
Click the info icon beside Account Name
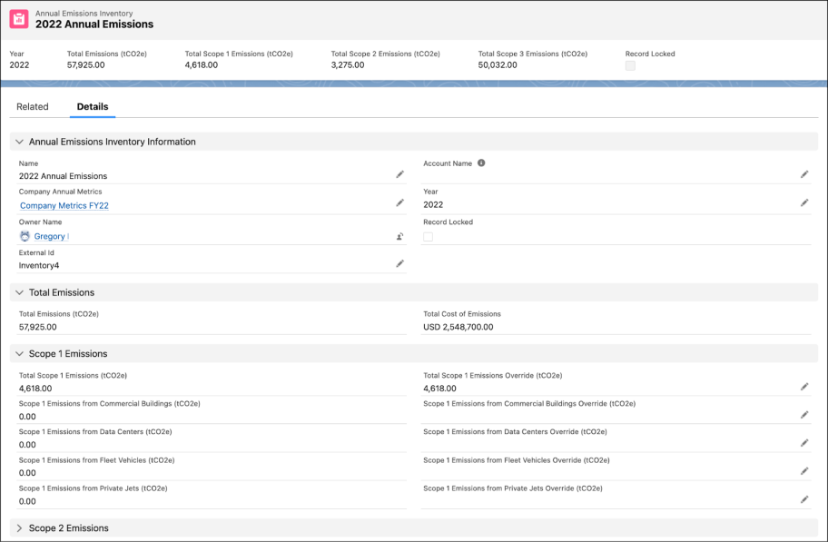pos(480,163)
